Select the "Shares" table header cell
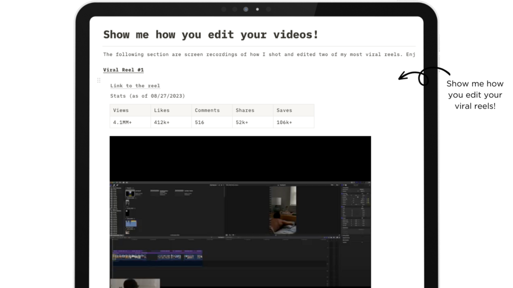513x288 pixels. (253, 111)
